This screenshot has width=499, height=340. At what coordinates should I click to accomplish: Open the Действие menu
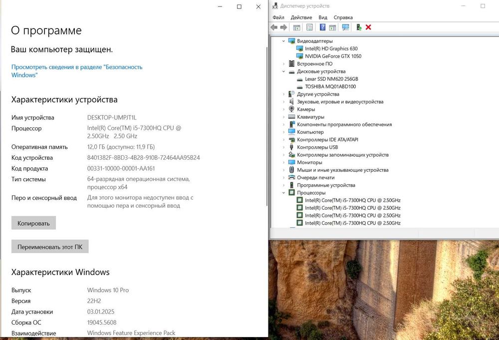[x=301, y=17]
